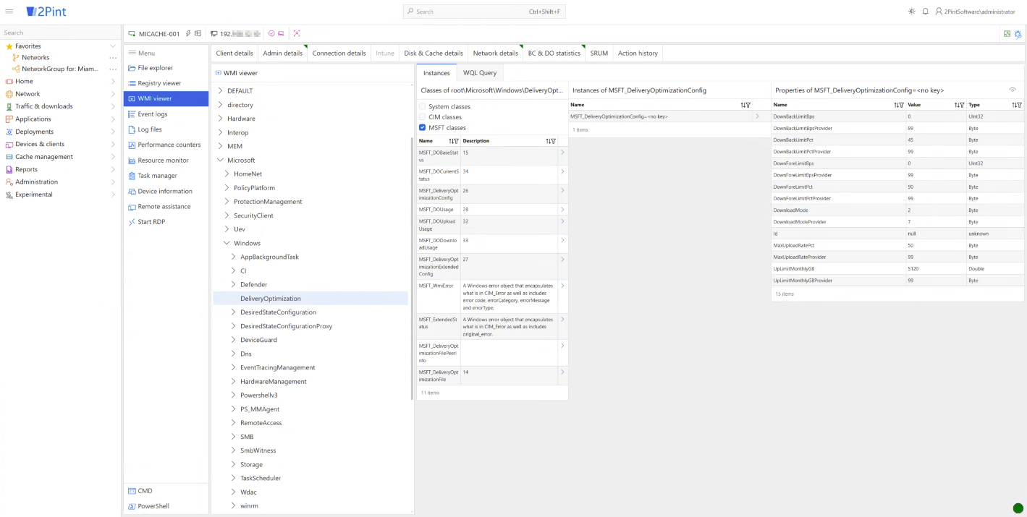Image resolution: width=1027 pixels, height=517 pixels.
Task: Switch to Admin details tab
Action: click(283, 53)
